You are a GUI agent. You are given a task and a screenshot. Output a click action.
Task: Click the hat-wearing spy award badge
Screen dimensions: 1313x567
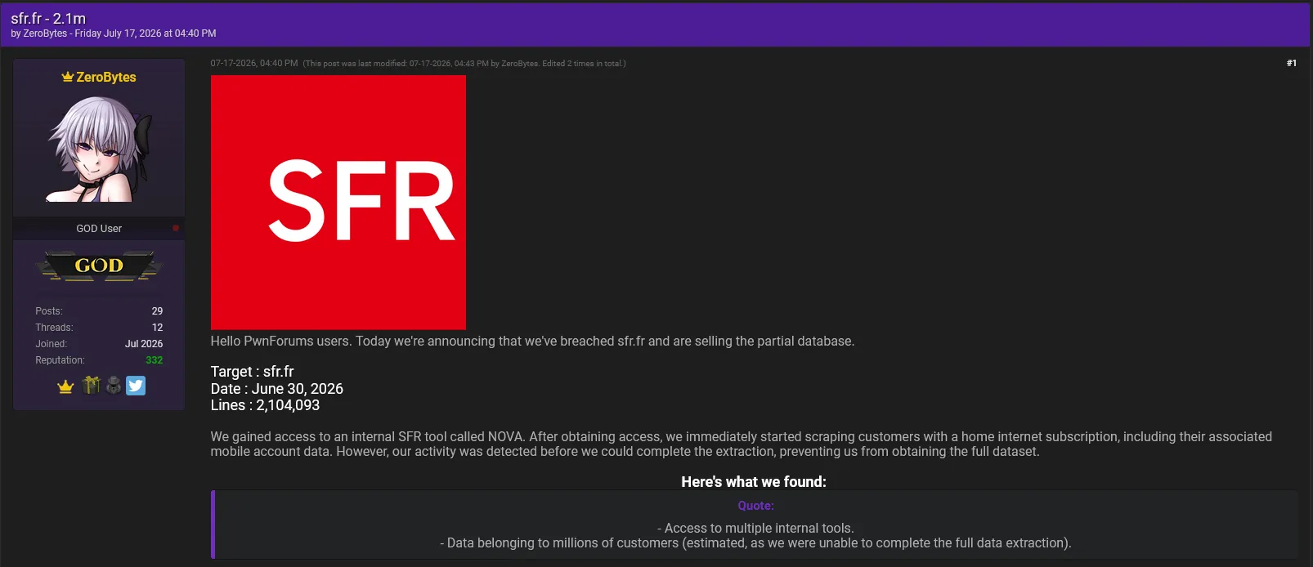pyautogui.click(x=114, y=385)
